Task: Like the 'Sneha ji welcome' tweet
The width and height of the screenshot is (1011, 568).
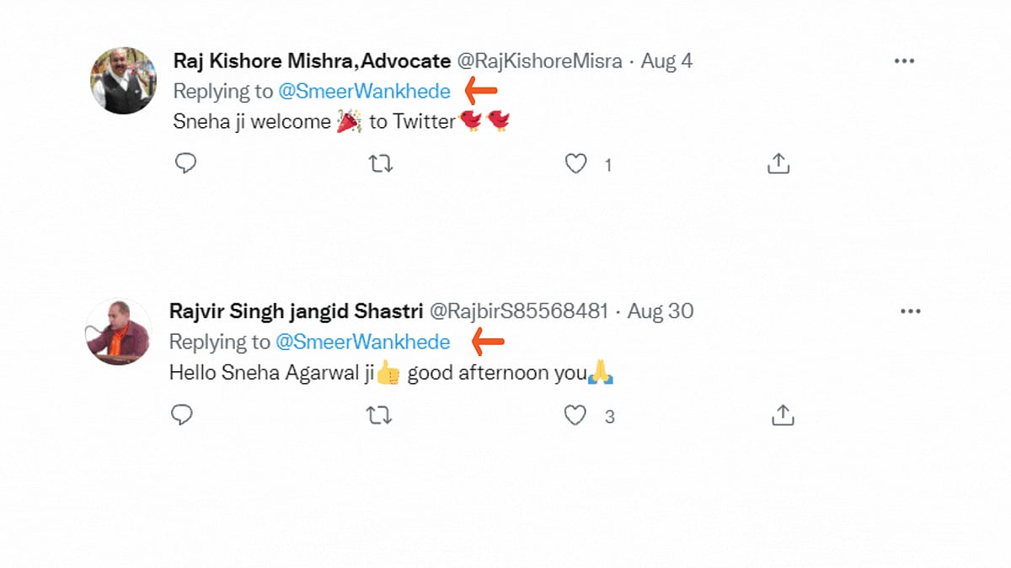Action: [x=575, y=164]
